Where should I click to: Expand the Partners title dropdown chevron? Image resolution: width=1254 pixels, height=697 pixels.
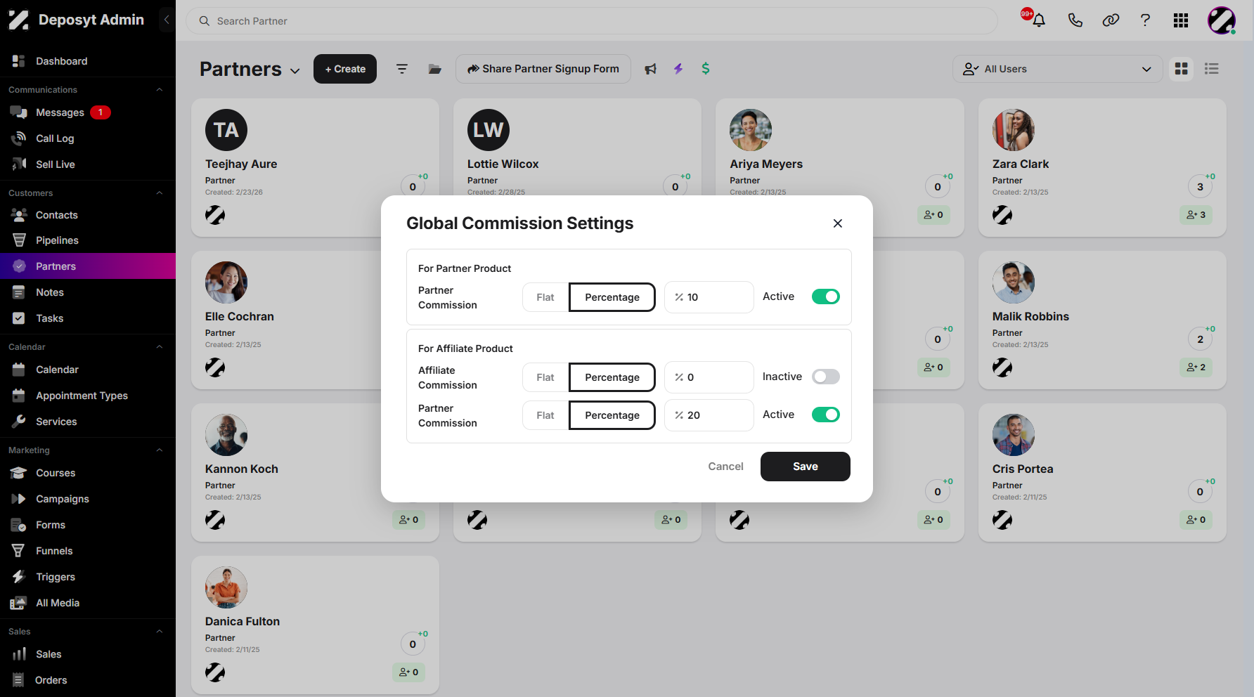(295, 71)
